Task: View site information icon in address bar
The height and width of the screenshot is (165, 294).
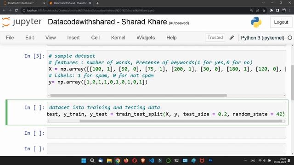Action: pos(24,11)
